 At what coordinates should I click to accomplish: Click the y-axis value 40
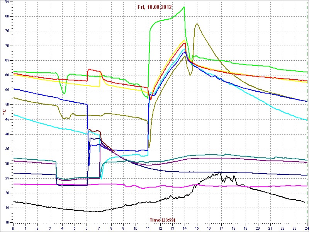7,134
